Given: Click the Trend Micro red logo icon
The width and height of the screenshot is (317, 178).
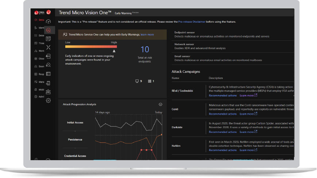Looking at the screenshot, I should tap(49, 12).
